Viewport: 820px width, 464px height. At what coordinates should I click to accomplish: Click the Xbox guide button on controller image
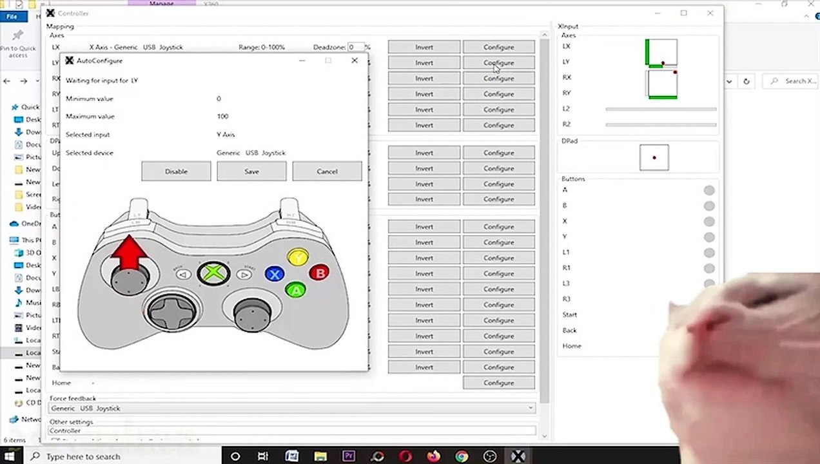click(213, 274)
